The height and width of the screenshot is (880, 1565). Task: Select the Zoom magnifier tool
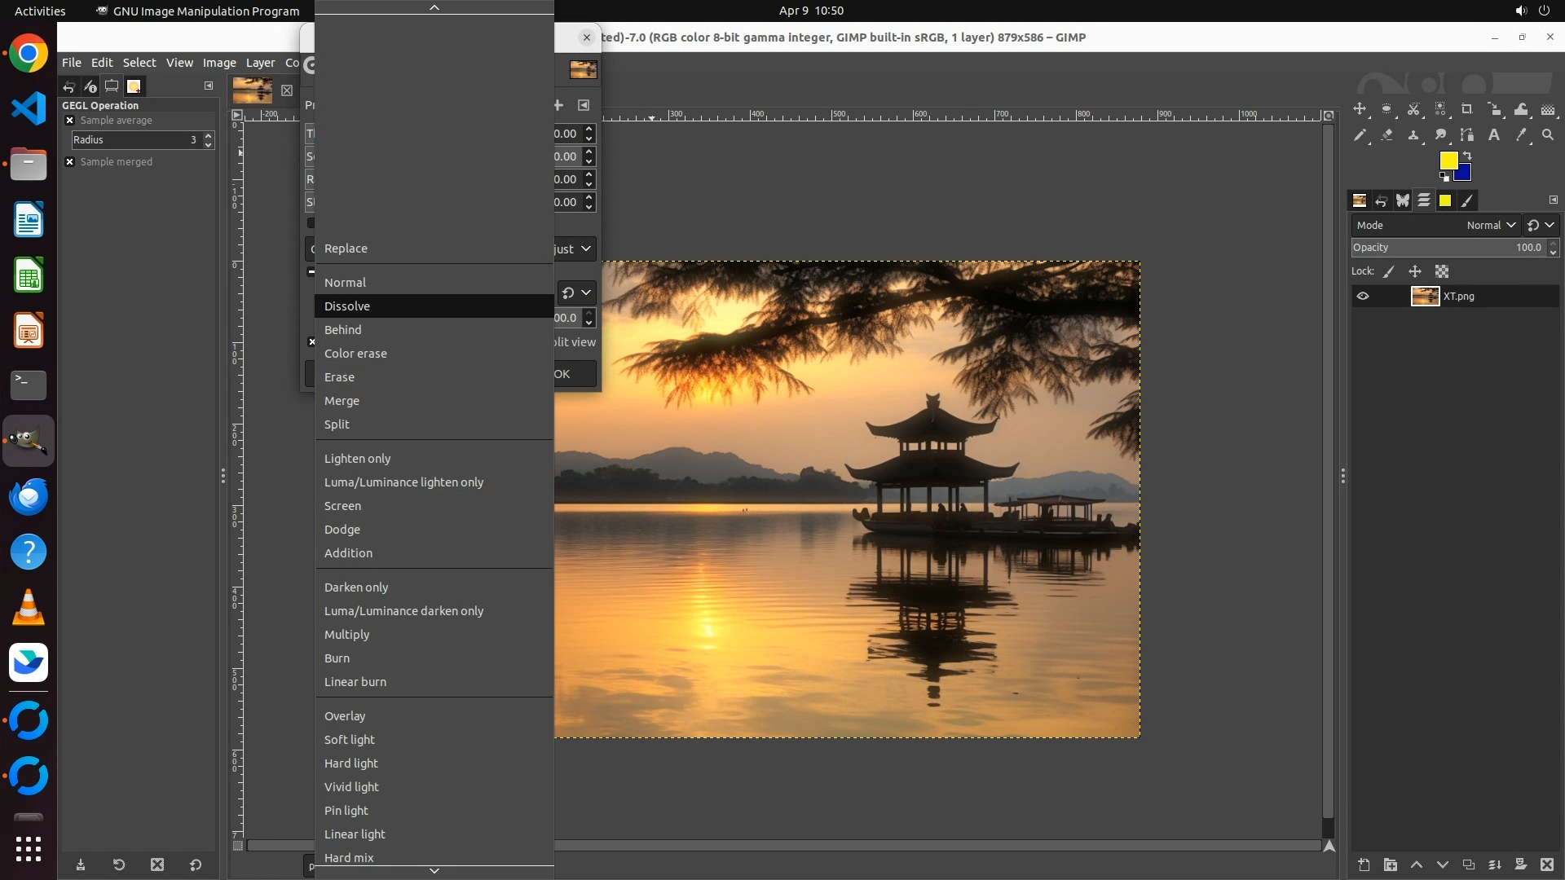[1548, 135]
